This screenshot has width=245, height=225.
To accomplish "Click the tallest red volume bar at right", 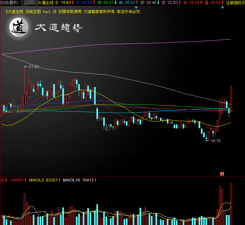I will pos(231,204).
